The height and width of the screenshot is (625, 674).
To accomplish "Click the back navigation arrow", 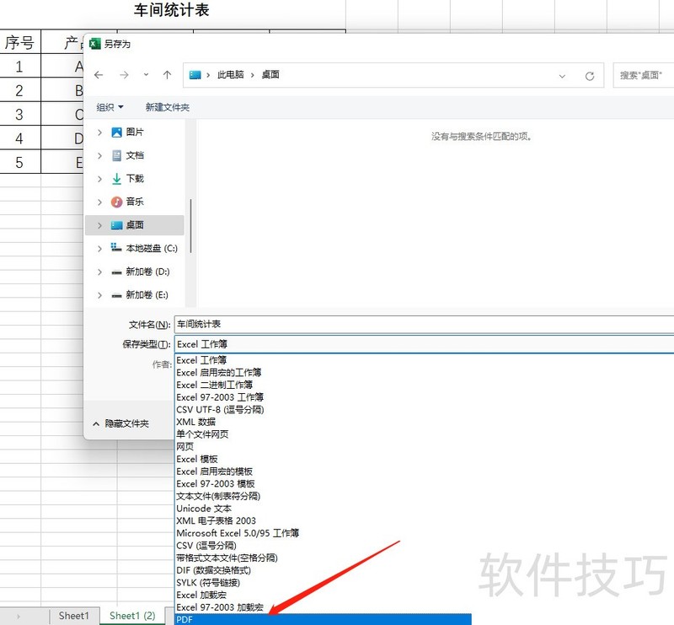I will click(x=99, y=74).
